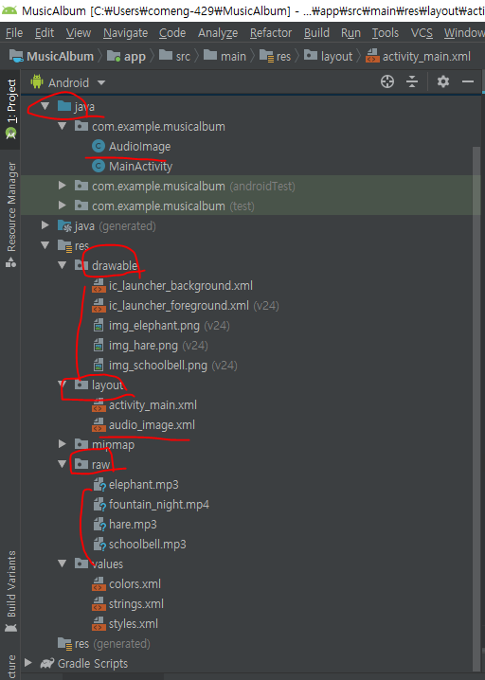This screenshot has height=680, width=485.
Task: Click res generated folder icon
Action: coord(64,644)
